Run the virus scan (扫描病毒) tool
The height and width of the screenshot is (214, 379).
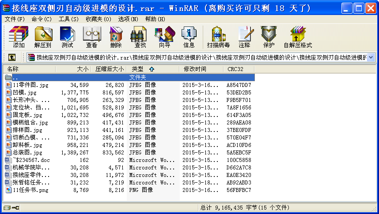pos(218,37)
